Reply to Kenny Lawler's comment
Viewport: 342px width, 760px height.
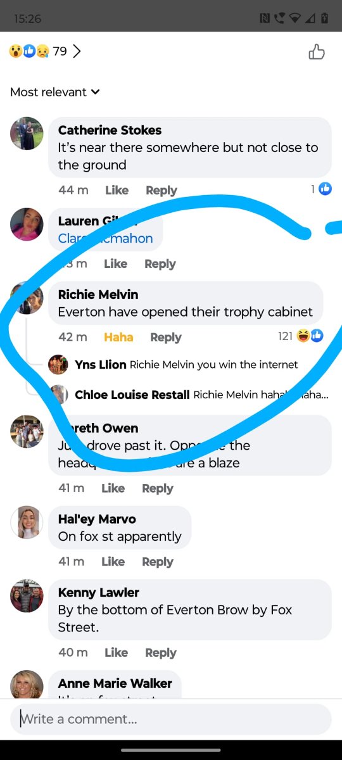pos(161,652)
